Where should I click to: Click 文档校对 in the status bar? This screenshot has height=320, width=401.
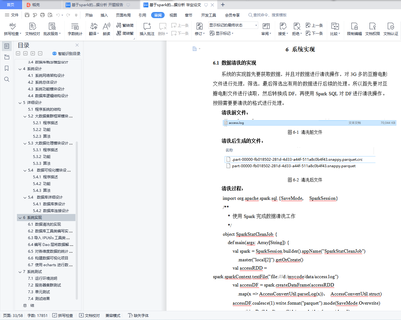click(90, 315)
